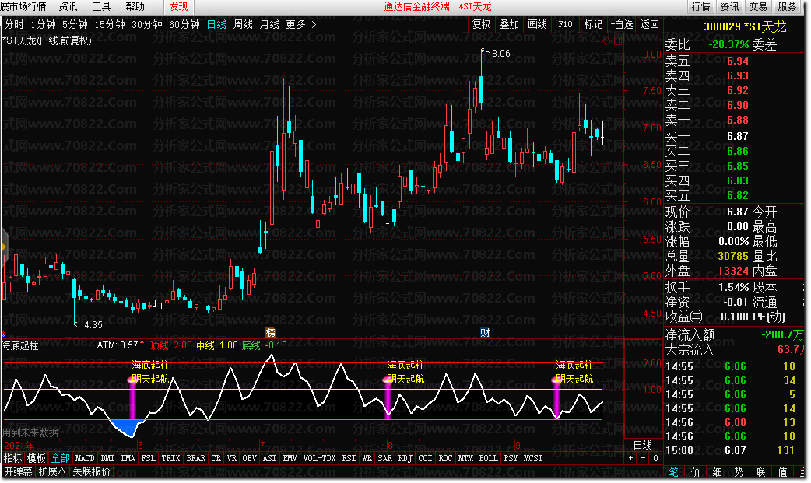Switch to the 30分钟 chart
The width and height of the screenshot is (811, 483).
(147, 24)
